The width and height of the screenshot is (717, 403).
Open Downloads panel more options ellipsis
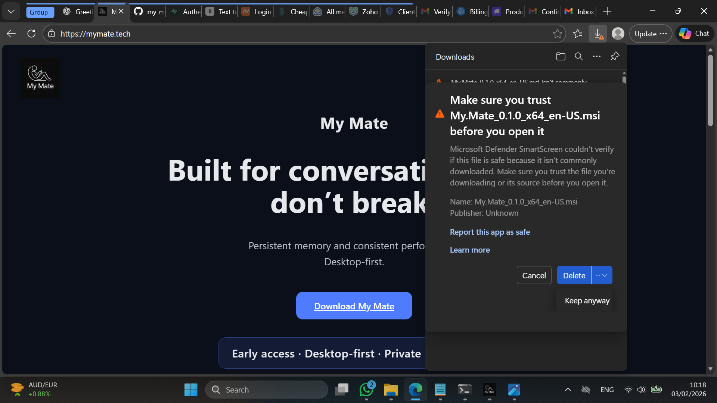pos(596,57)
